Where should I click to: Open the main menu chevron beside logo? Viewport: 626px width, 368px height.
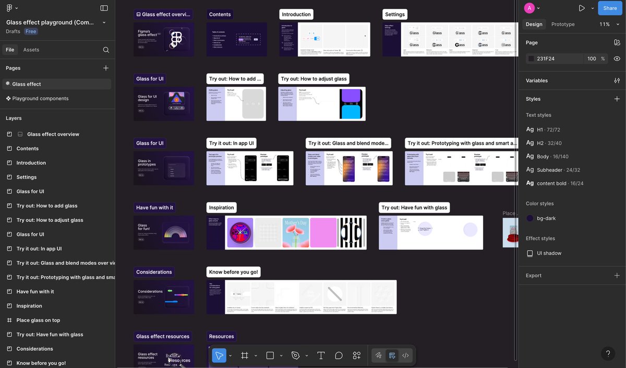[17, 8]
